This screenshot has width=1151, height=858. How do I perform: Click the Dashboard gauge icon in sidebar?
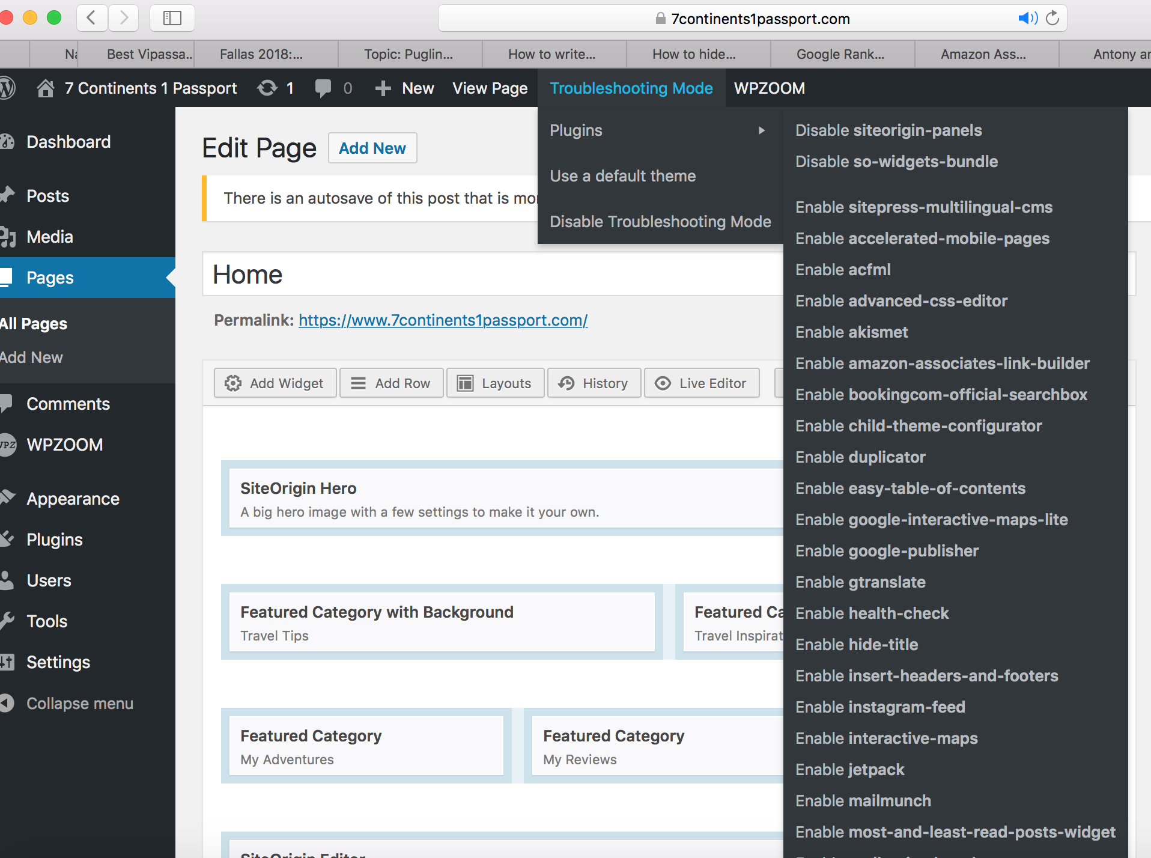pos(7,142)
